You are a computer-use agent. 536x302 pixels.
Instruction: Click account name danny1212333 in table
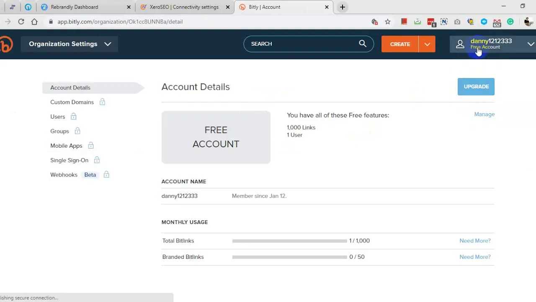click(179, 196)
